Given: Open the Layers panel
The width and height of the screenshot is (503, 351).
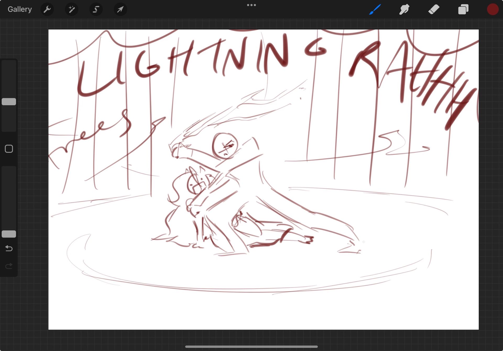Looking at the screenshot, I should (x=463, y=9).
